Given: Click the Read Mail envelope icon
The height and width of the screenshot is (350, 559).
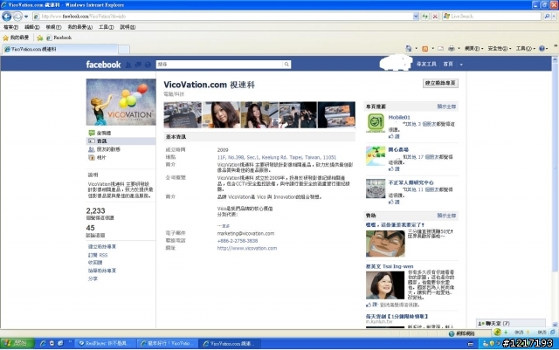Looking at the screenshot, I should (x=440, y=49).
